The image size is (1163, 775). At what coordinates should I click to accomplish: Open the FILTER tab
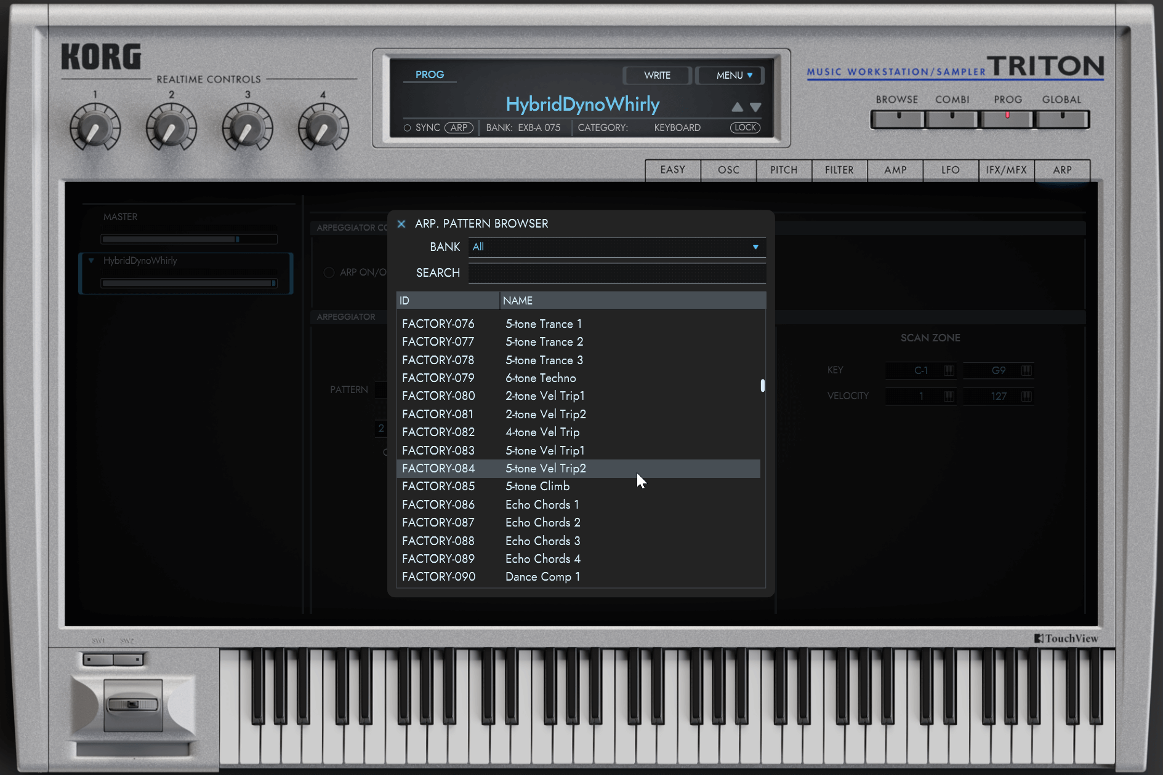pos(839,170)
